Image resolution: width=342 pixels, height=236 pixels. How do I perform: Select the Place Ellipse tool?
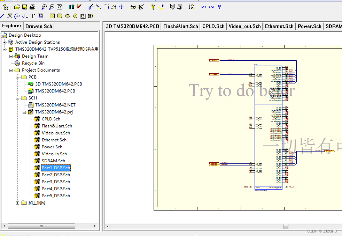[x=68, y=16]
